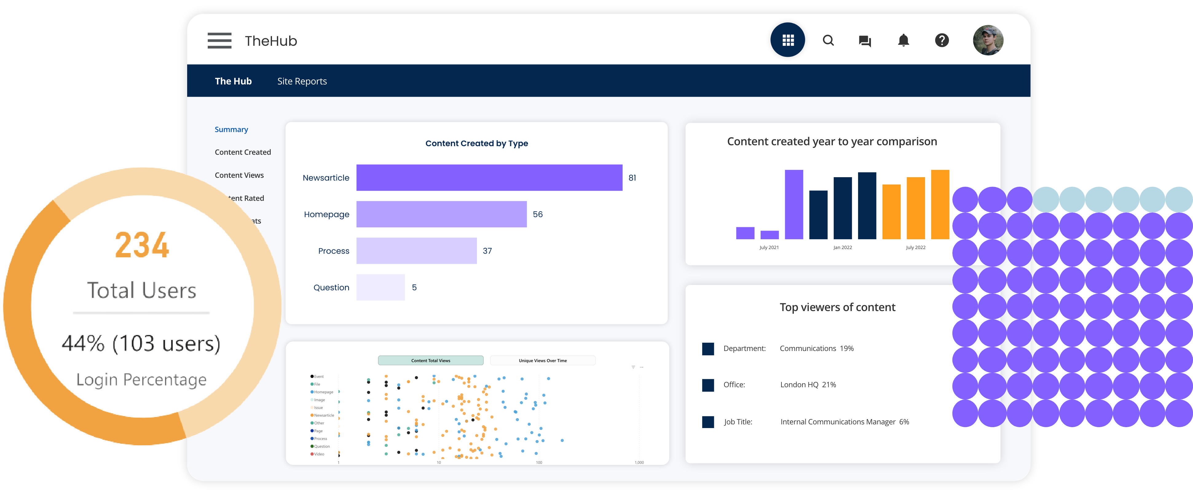Open the hamburger navigation menu
Screen dimensions: 1193x495
(219, 41)
